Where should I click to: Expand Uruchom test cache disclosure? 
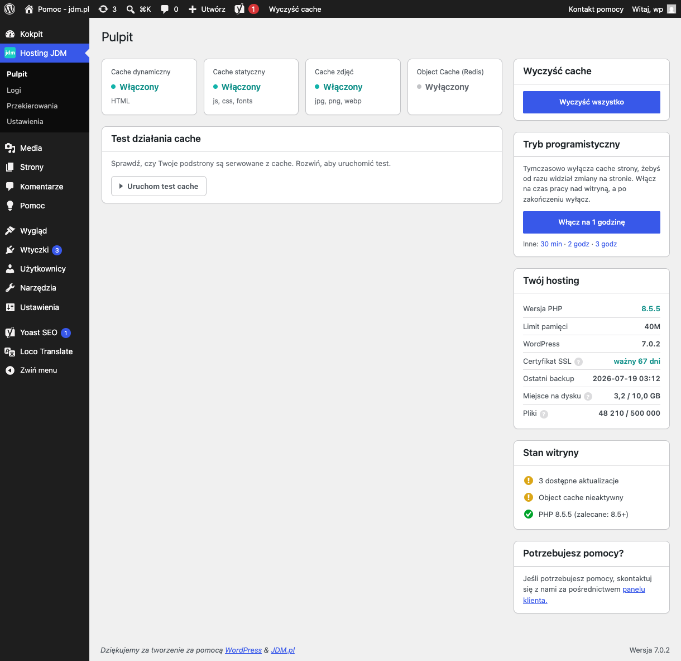159,186
